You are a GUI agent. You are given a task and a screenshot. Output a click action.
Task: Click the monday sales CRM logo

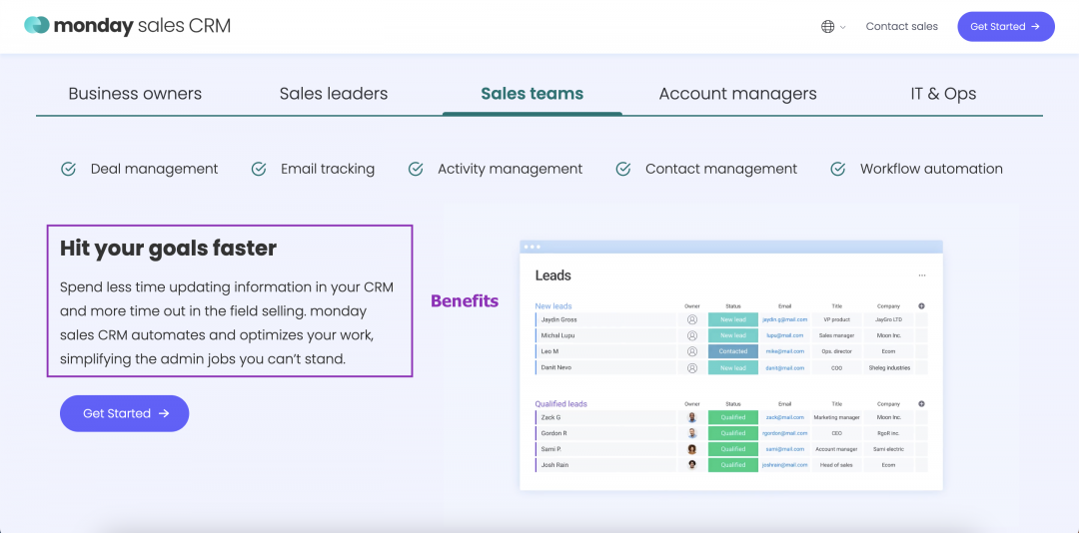pos(127,26)
